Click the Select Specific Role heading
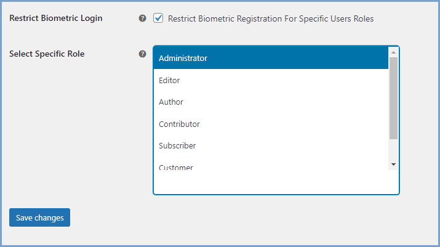 pyautogui.click(x=47, y=54)
